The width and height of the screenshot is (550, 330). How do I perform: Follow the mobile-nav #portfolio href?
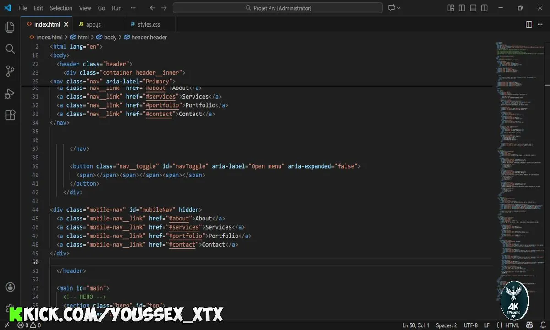(186, 236)
